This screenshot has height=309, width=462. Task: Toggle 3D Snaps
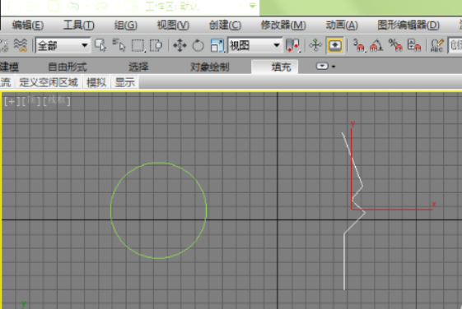(358, 45)
